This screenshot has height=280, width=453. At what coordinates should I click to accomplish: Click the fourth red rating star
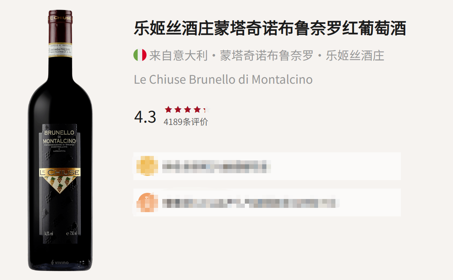click(197, 110)
